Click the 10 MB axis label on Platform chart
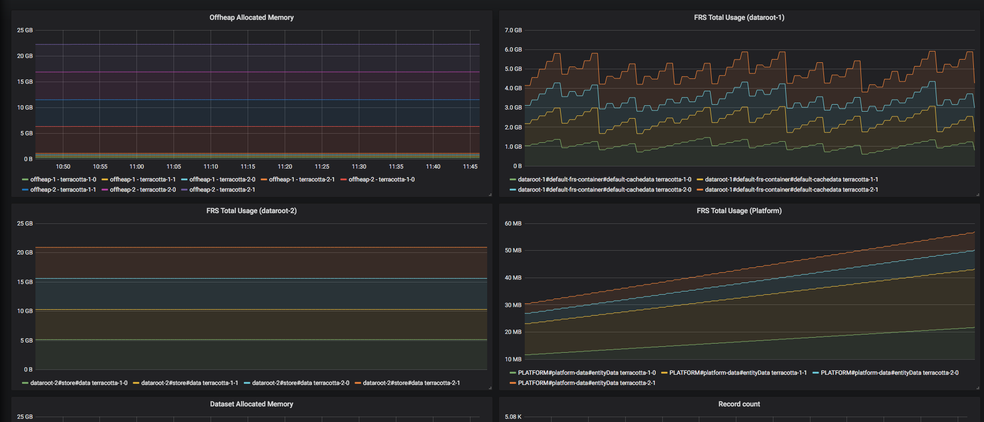 (513, 359)
